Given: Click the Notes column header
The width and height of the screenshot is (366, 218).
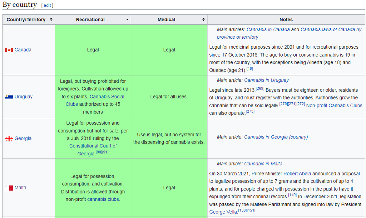Looking at the screenshot, I should click(x=286, y=20).
